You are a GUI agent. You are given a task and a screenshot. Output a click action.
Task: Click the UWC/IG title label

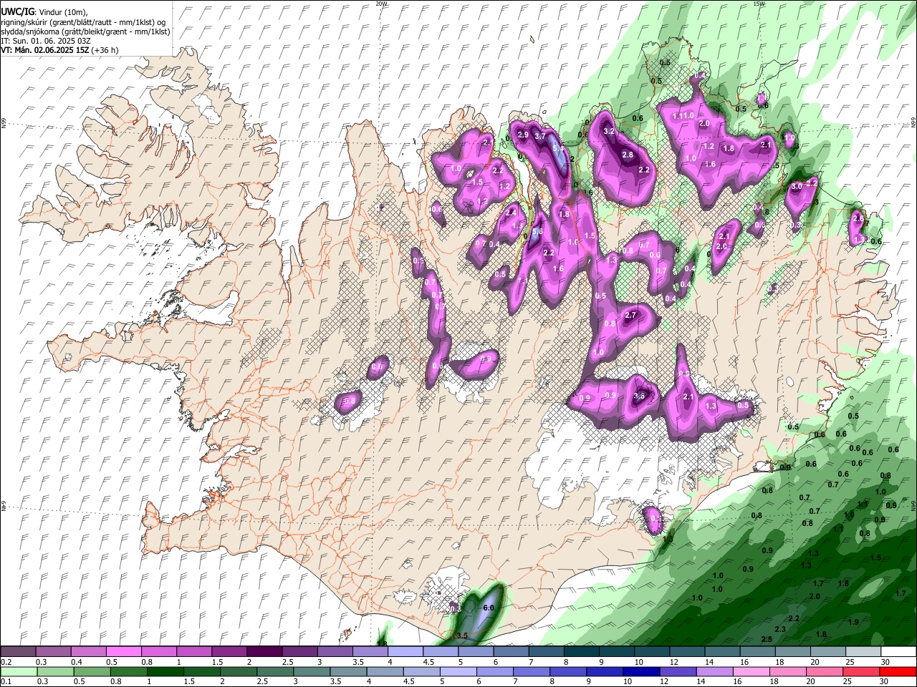16,12
